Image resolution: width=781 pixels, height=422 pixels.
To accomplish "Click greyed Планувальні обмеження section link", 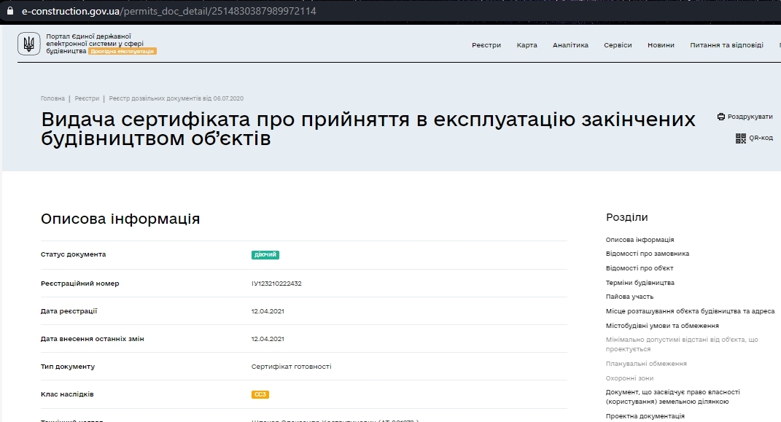I will click(646, 364).
